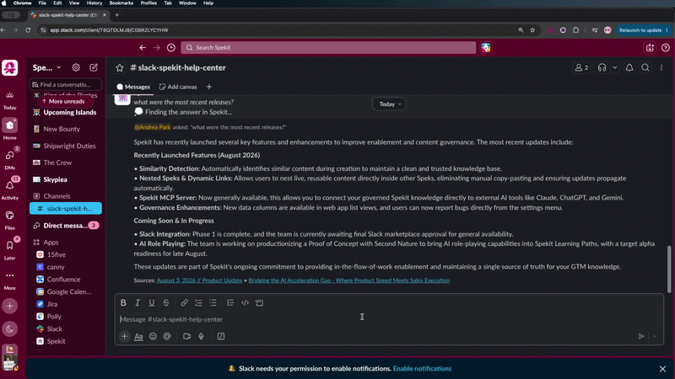Image resolution: width=675 pixels, height=379 pixels.
Task: Open Slack history clock icon
Action: (171, 48)
